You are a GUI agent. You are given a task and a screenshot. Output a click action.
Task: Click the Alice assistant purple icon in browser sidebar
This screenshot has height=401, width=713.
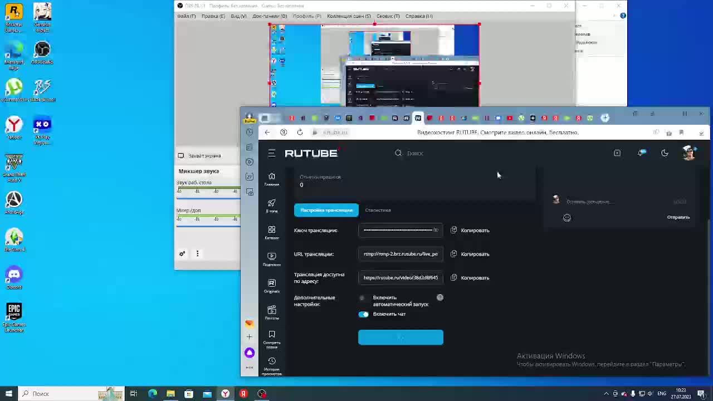(x=250, y=353)
